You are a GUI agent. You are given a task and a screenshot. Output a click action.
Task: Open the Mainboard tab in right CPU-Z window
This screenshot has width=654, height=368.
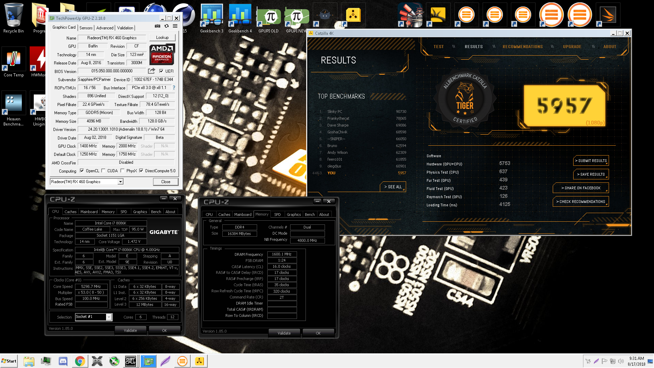click(243, 215)
